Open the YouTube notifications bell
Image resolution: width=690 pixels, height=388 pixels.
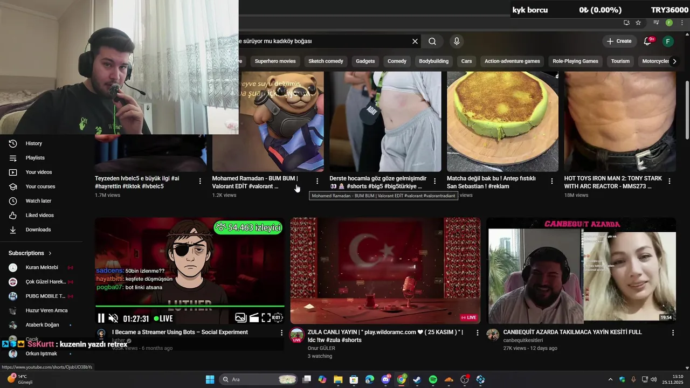pyautogui.click(x=648, y=41)
